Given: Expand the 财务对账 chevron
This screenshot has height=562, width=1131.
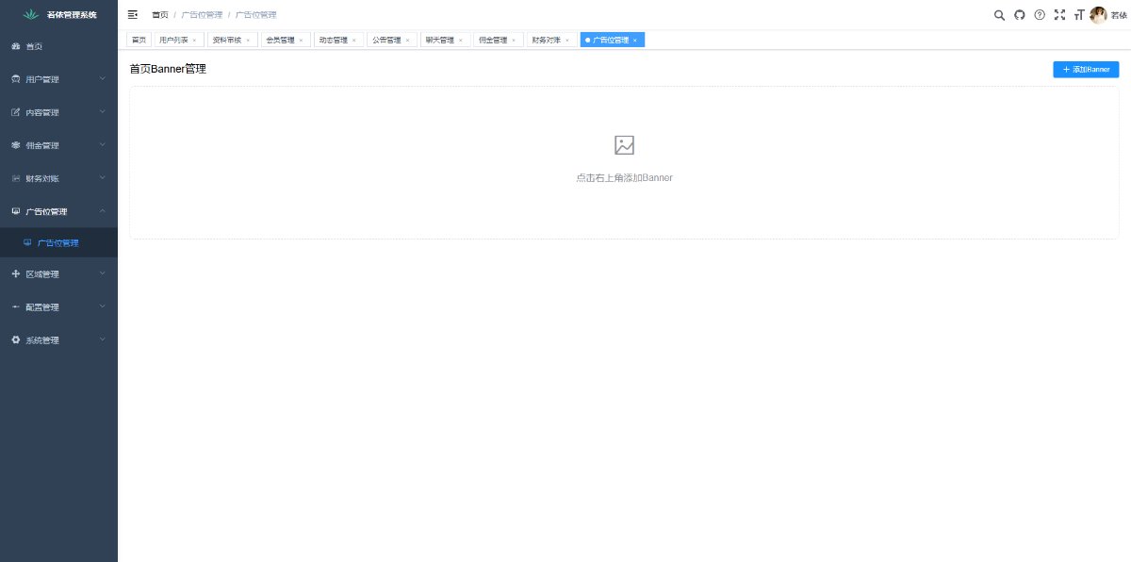Looking at the screenshot, I should click(103, 178).
